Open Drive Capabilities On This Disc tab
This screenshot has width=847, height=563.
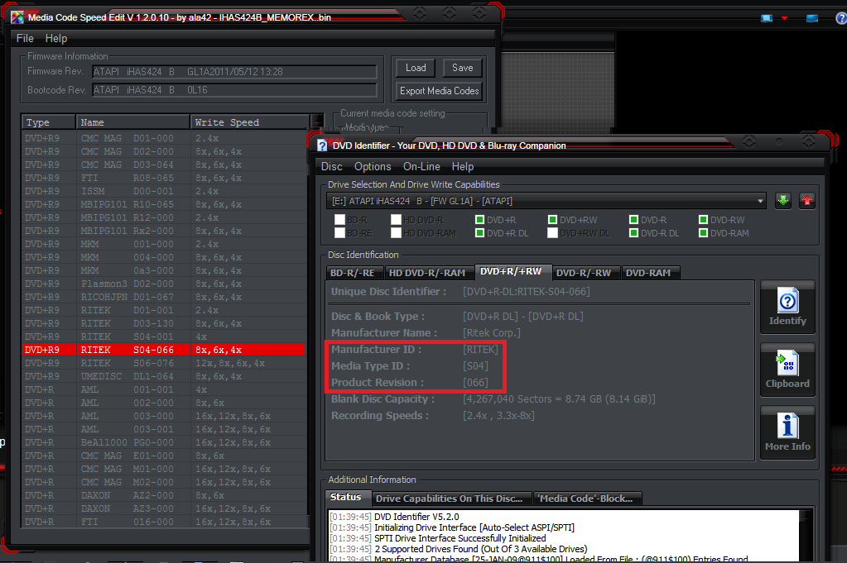[451, 499]
